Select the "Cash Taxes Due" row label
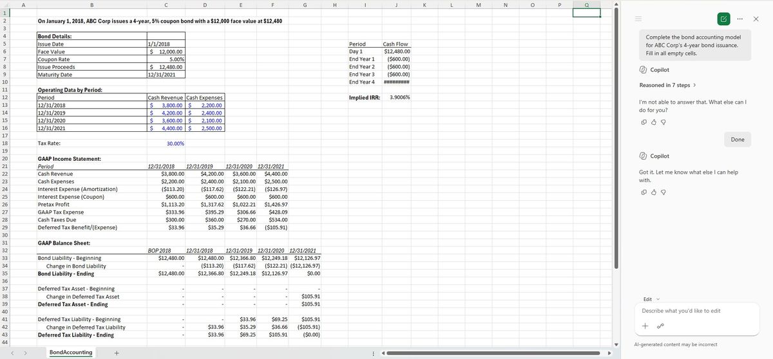The width and height of the screenshot is (773, 359). tap(57, 220)
